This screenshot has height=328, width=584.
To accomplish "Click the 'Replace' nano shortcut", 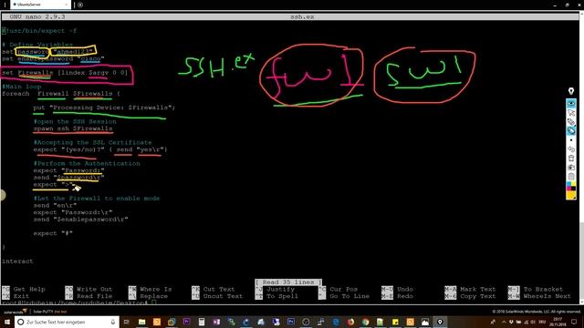I will (148, 296).
